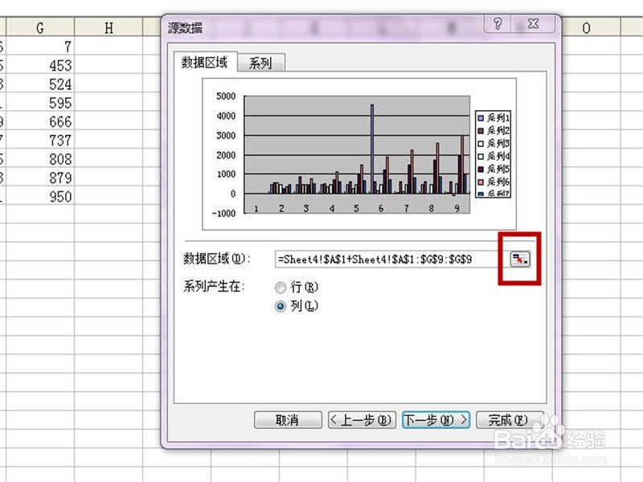Image resolution: width=643 pixels, height=482 pixels.
Task: Click cell containing 879
Action: [x=40, y=178]
